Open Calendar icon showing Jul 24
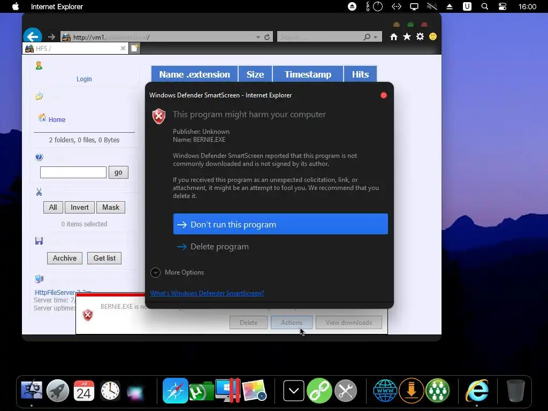The width and height of the screenshot is (548, 411). tap(84, 390)
